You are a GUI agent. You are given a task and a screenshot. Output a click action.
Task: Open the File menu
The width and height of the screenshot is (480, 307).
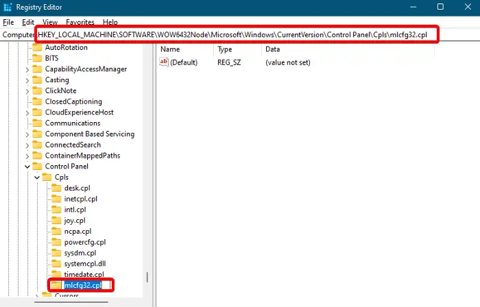click(8, 23)
